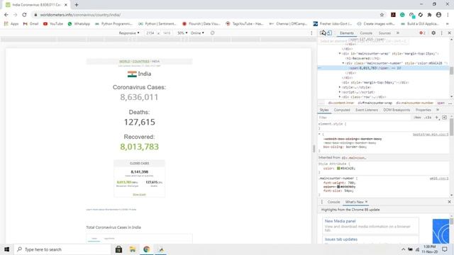The image size is (454, 255).
Task: Show more DevTools panels chevron
Action: 398,33
